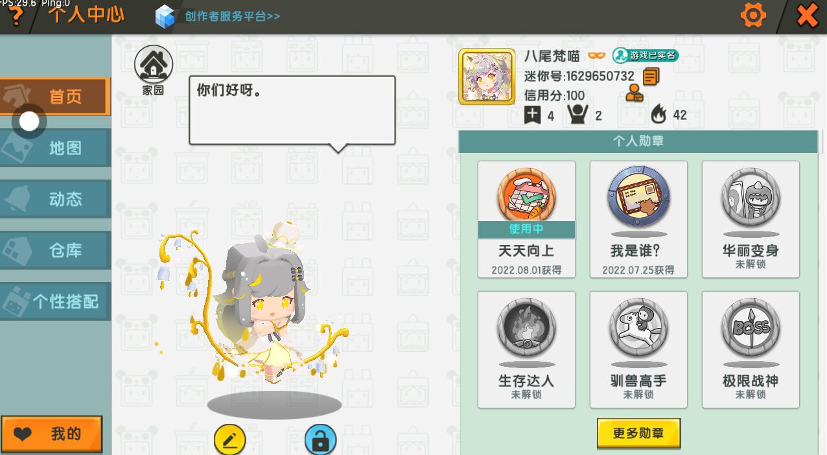Open the orange settings gear icon

752,15
